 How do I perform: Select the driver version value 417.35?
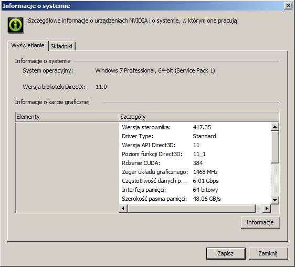(x=202, y=127)
